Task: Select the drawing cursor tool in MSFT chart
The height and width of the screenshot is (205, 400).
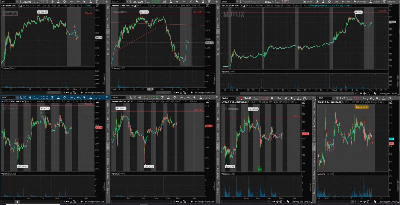Action: pos(84,97)
